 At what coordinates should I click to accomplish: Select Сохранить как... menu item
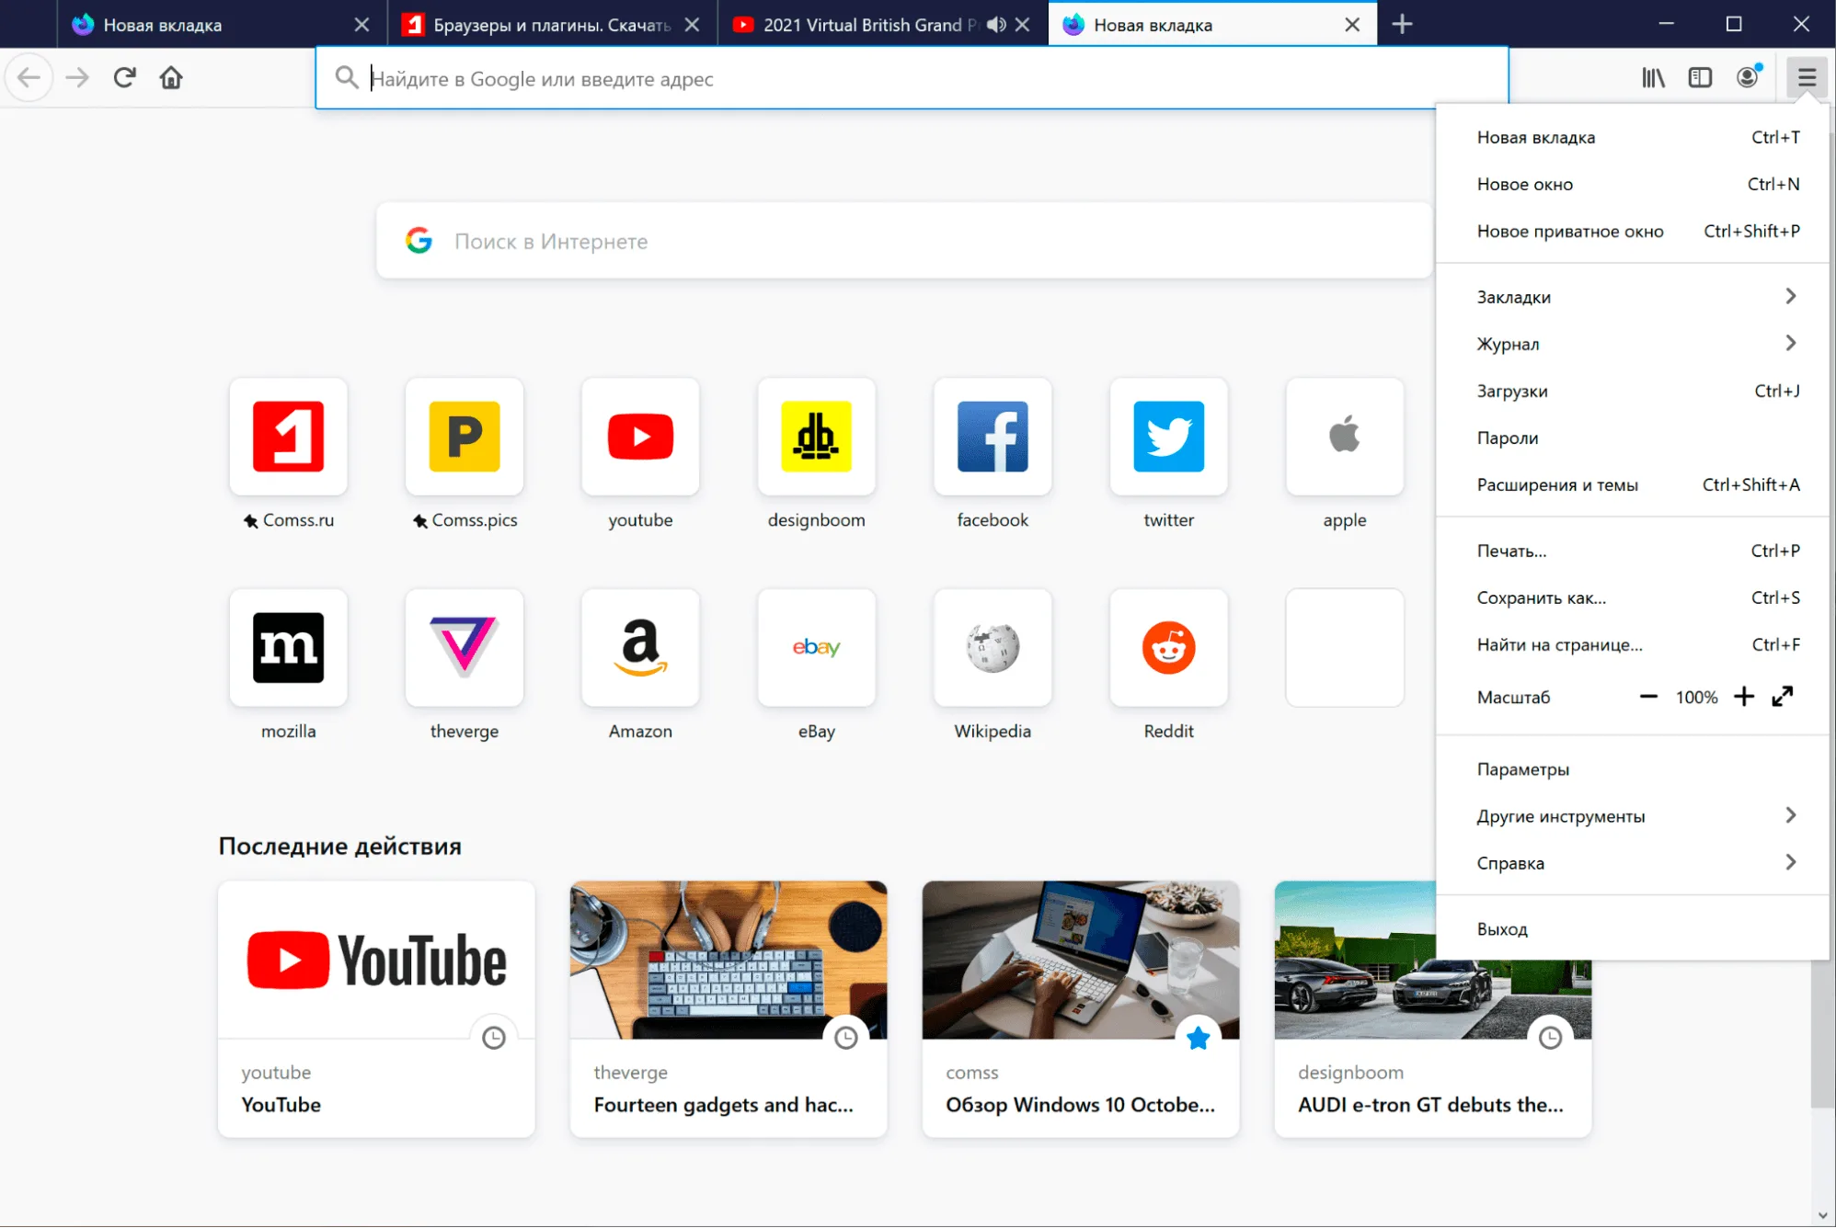tap(1633, 597)
